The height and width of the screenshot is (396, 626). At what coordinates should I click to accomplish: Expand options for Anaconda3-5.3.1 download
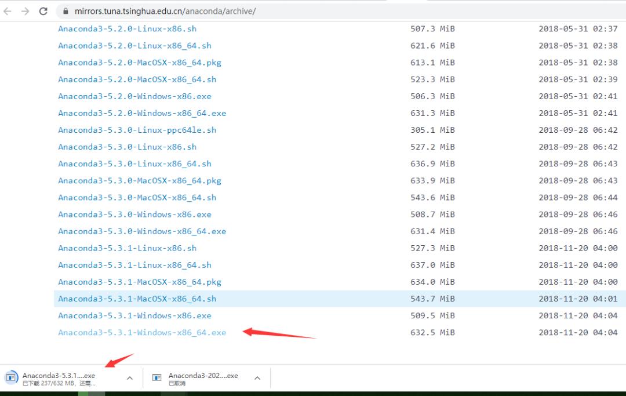pyautogui.click(x=130, y=378)
